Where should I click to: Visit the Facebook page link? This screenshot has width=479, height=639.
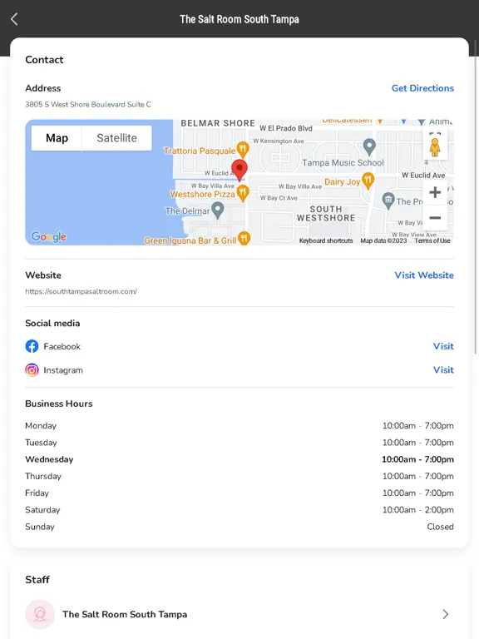443,346
